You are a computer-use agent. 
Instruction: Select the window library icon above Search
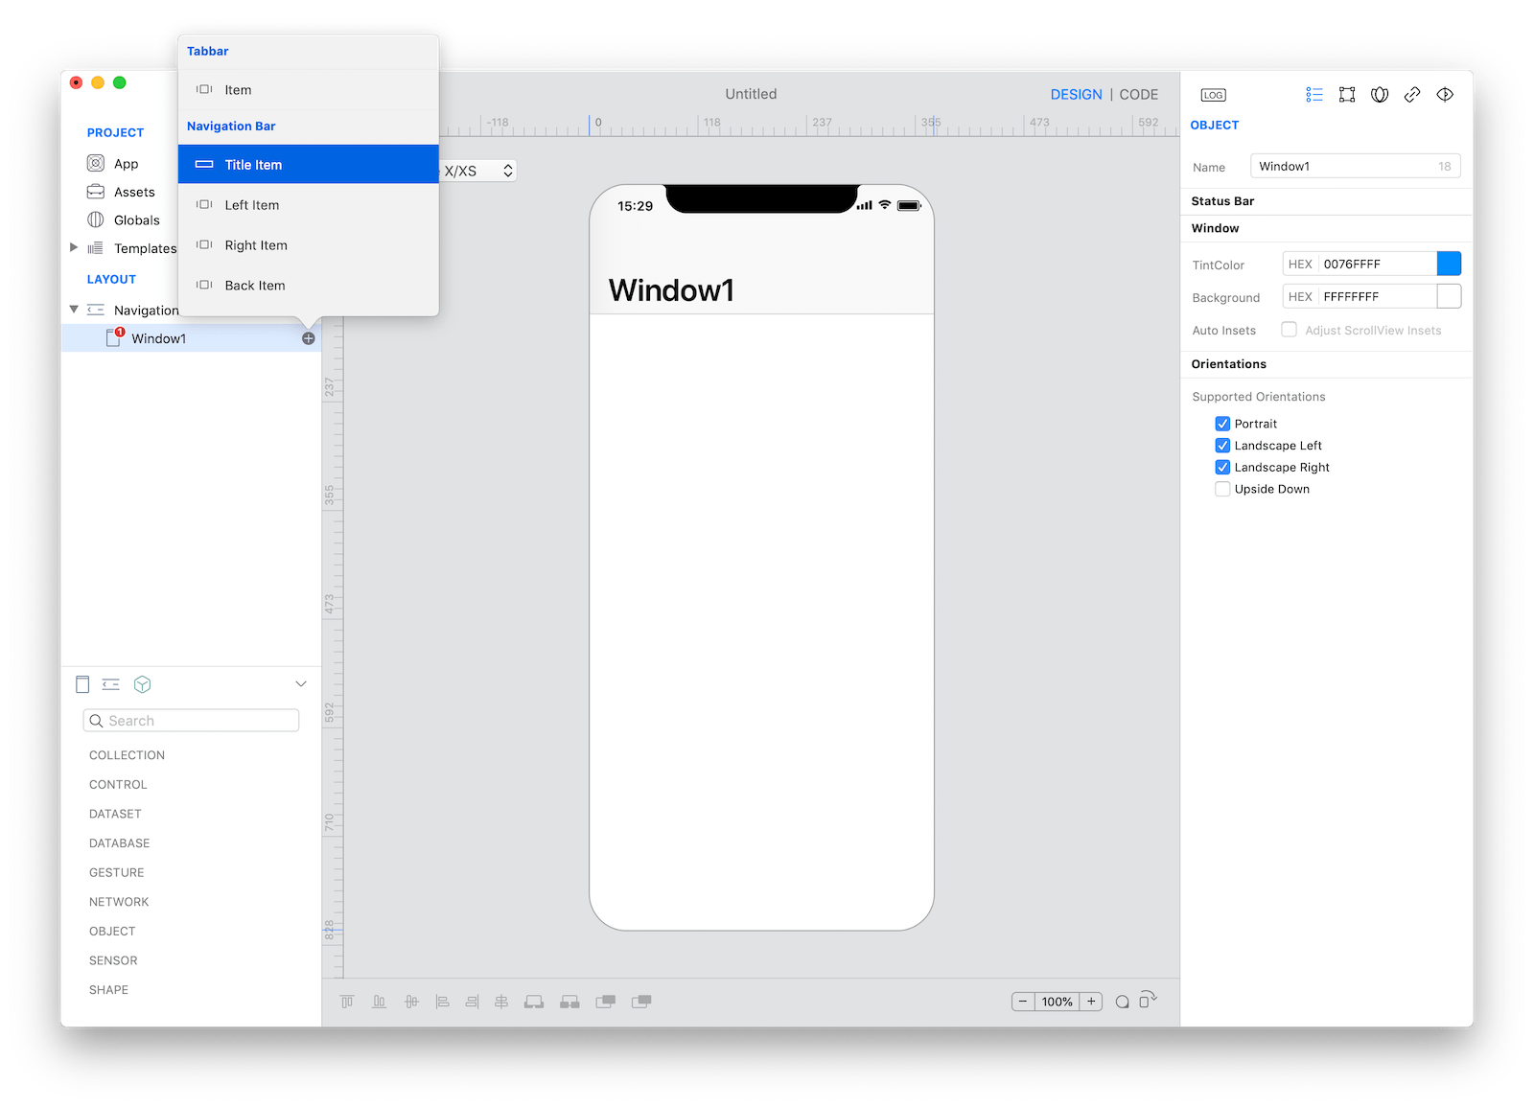[82, 684]
